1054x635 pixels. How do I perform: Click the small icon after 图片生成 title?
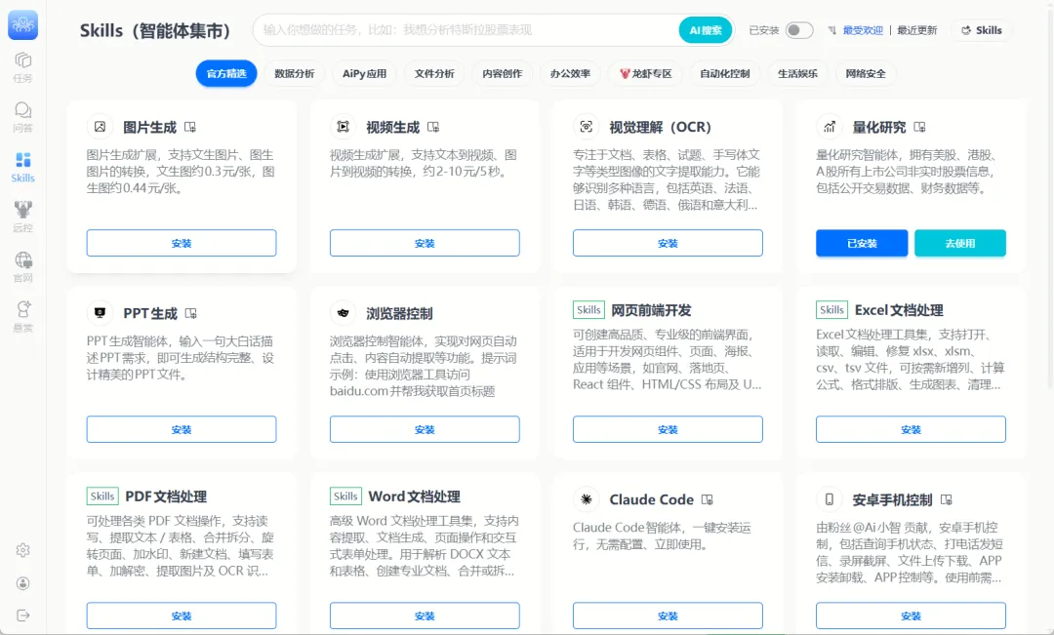[190, 127]
